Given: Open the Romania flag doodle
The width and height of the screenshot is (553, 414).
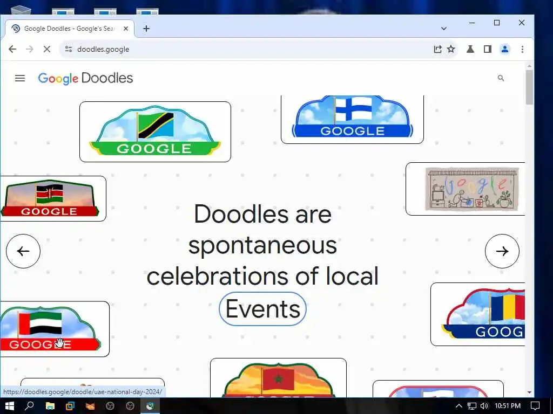Looking at the screenshot, I should coord(477,314).
